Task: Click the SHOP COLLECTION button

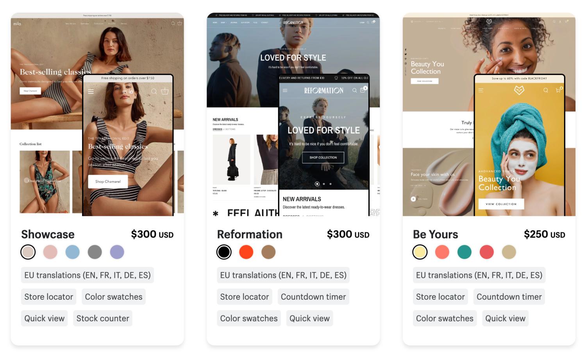Action: (323, 158)
